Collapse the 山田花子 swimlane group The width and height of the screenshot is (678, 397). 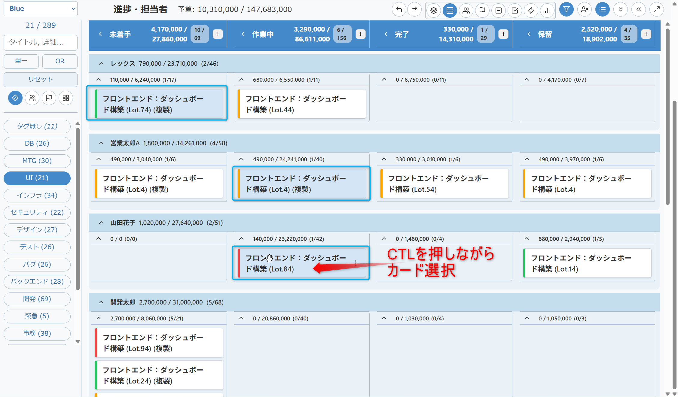coord(101,223)
